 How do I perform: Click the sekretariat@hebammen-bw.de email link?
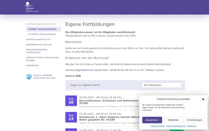coord(83,70)
